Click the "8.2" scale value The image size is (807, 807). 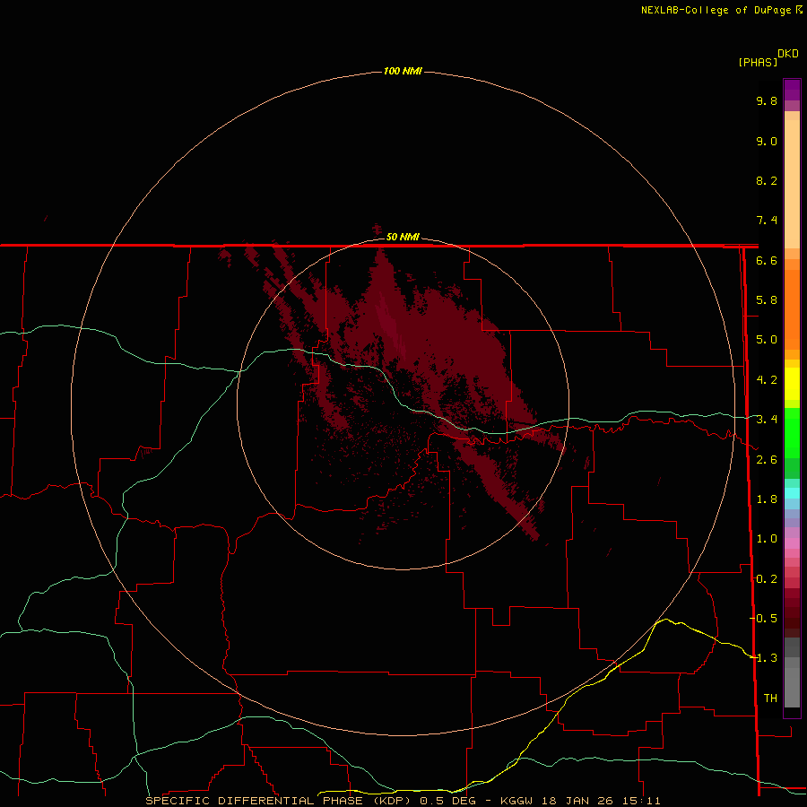point(767,180)
